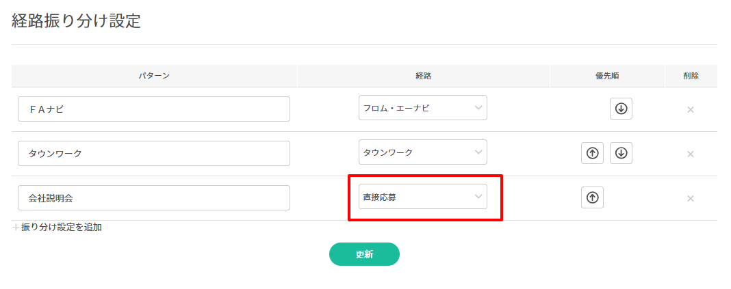The image size is (731, 289).
Task: Click the 優先順 column header
Action: (607, 76)
